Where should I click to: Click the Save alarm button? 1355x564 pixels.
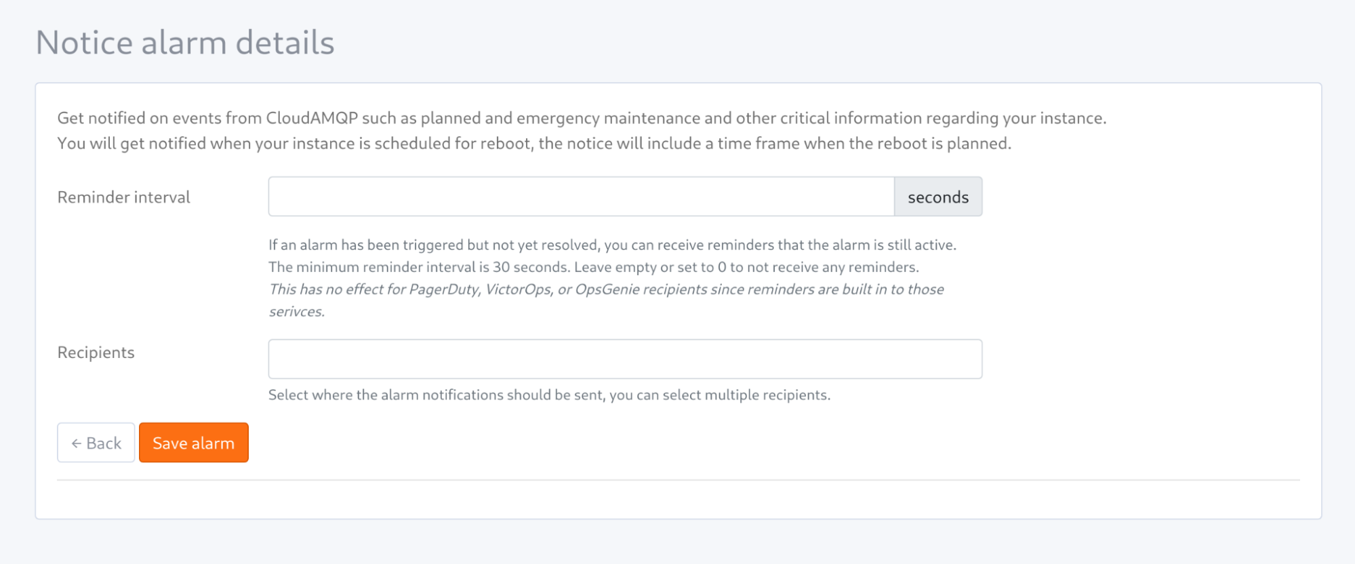point(194,443)
